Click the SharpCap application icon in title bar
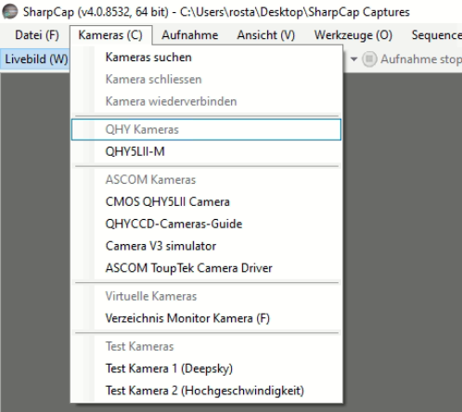 pos(10,11)
